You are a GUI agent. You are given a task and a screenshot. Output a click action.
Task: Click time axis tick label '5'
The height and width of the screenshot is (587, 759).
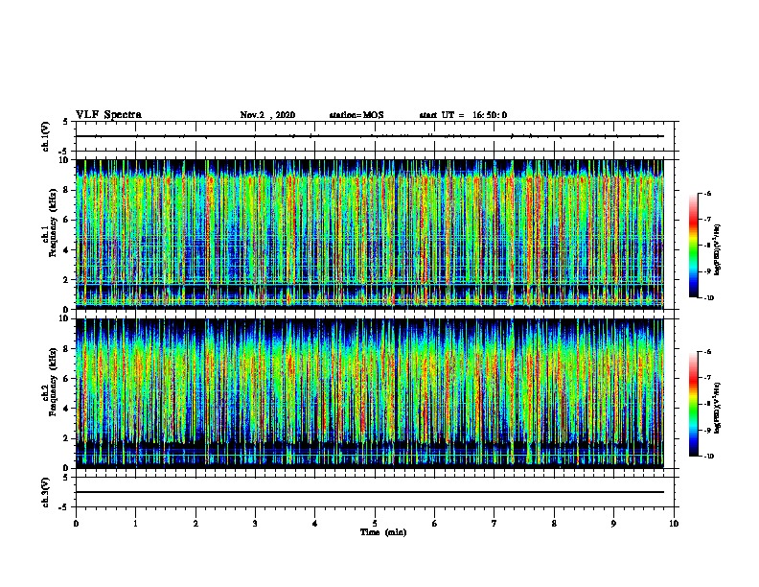(375, 523)
